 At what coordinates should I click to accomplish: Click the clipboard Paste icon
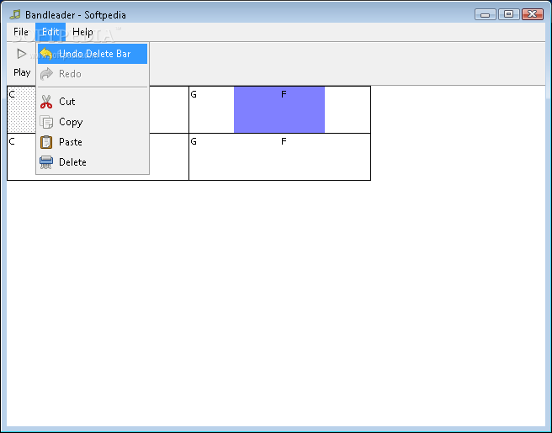click(x=46, y=142)
